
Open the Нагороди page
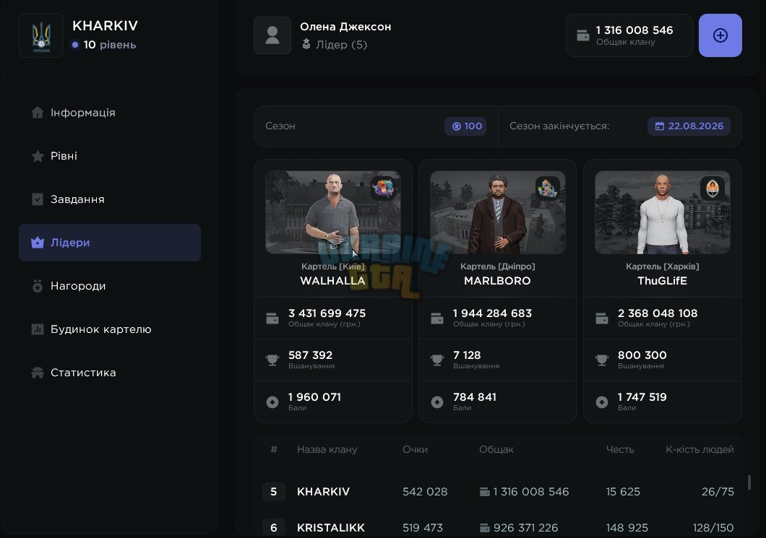click(110, 286)
